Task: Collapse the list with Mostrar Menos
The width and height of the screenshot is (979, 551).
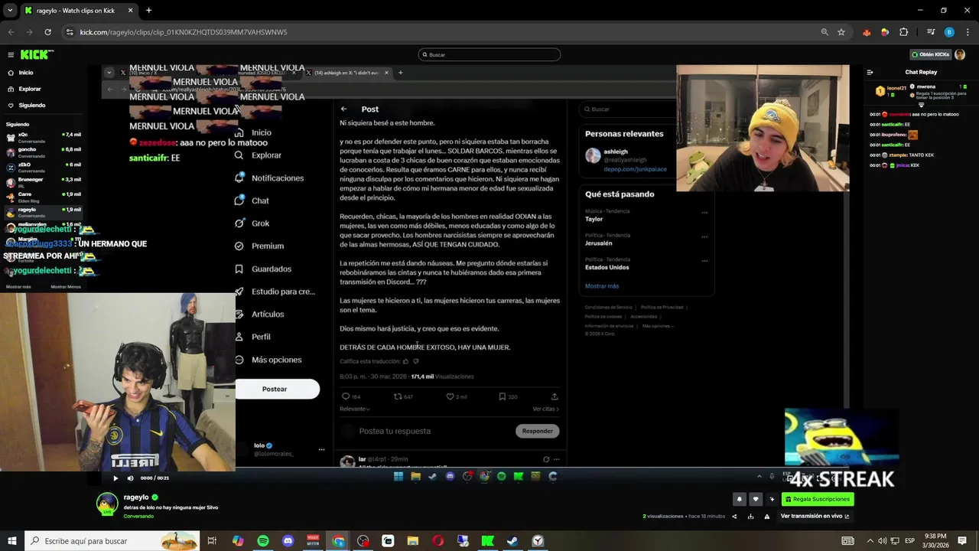Action: 66,287
